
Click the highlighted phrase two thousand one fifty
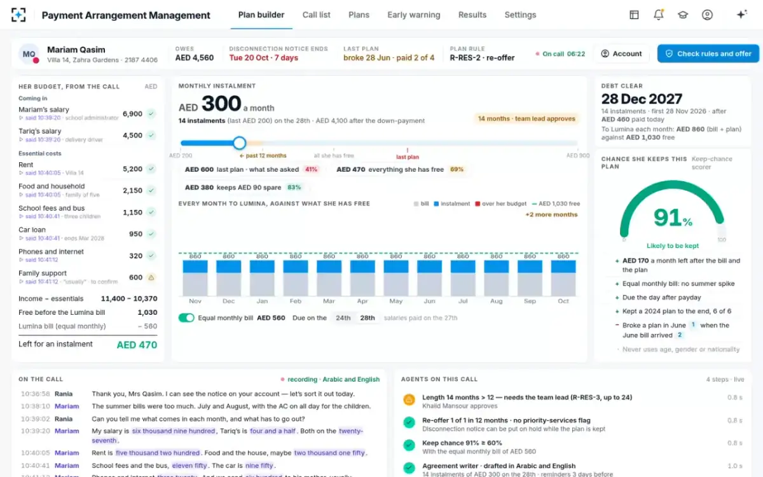(x=329, y=453)
